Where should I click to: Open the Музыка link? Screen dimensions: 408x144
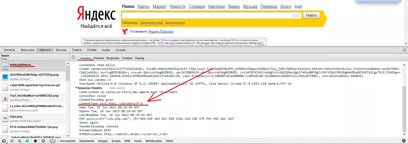tap(250, 7)
